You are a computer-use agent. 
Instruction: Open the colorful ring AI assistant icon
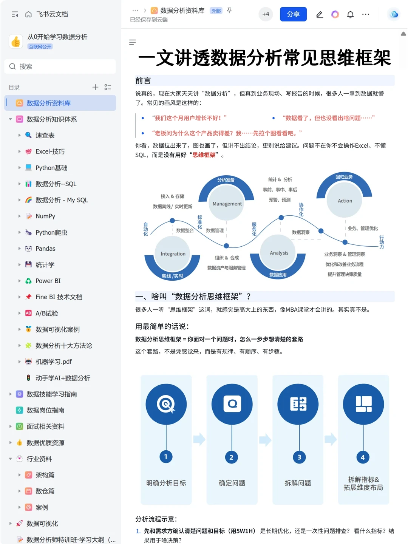pos(335,14)
